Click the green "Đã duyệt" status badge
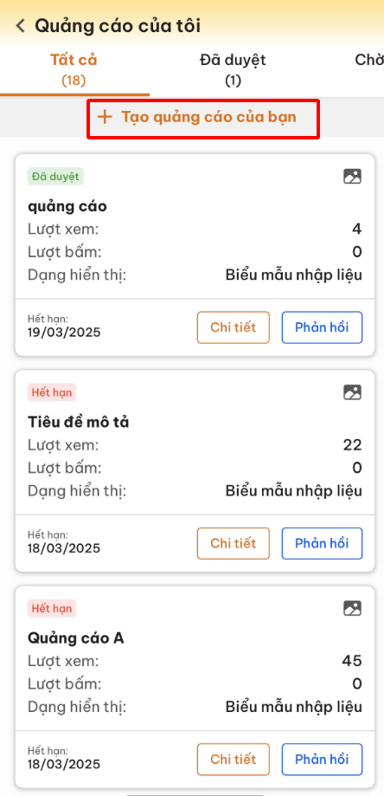 (x=55, y=177)
